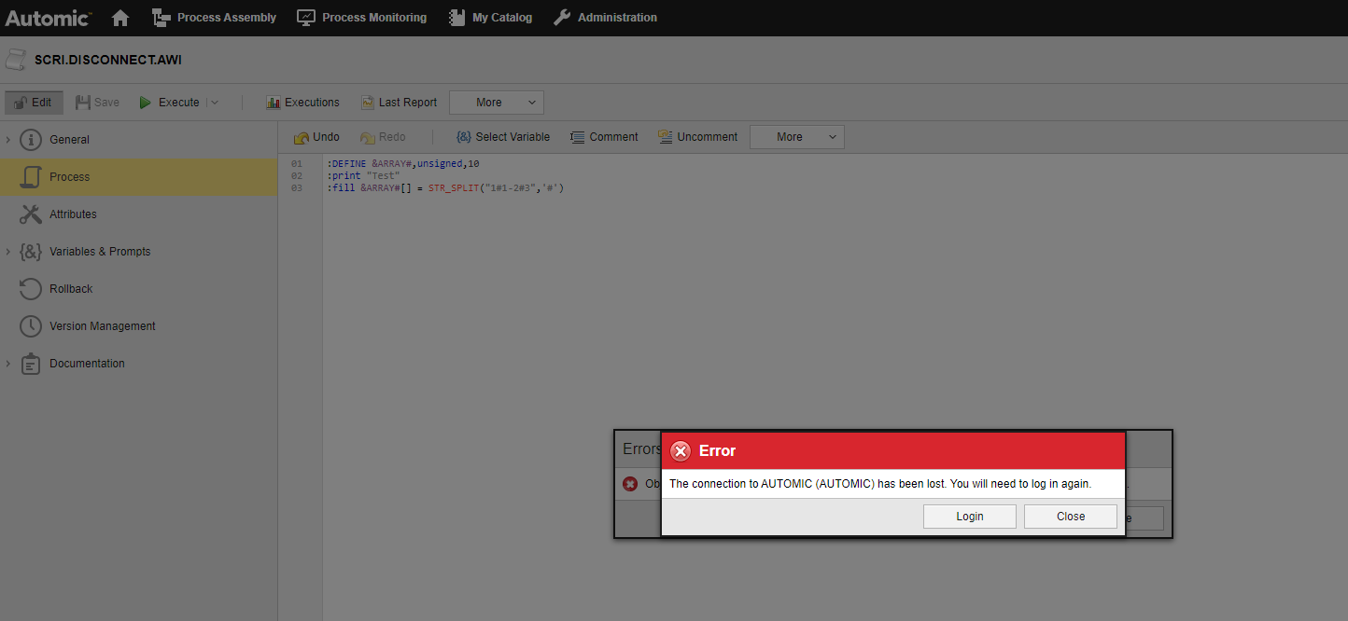Select the Attributes tools icon

pyautogui.click(x=31, y=214)
